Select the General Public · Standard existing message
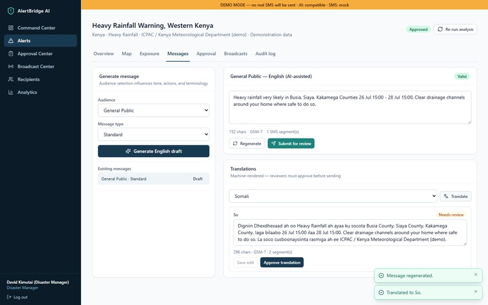Image resolution: width=488 pixels, height=305 pixels. point(153,179)
